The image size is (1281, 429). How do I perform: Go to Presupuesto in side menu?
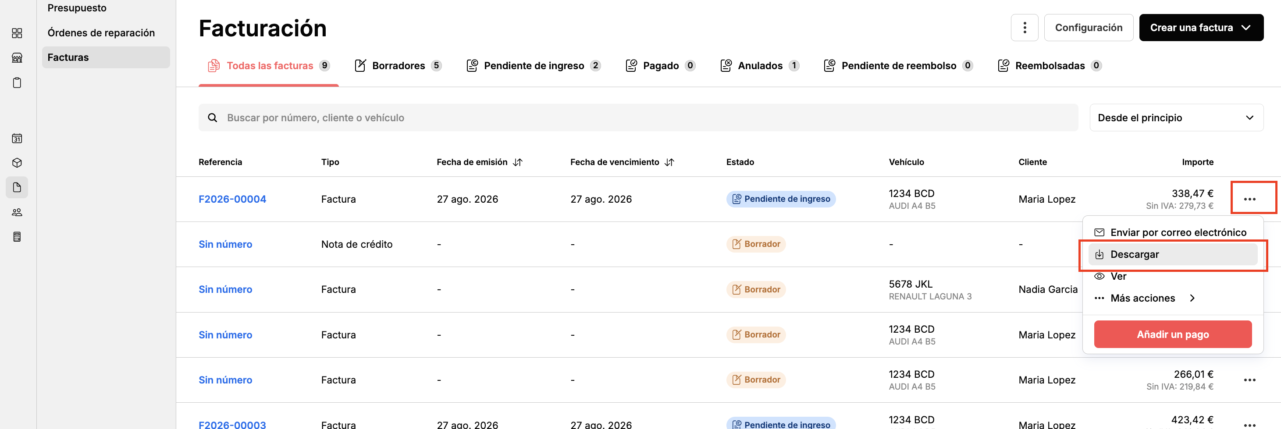(77, 8)
